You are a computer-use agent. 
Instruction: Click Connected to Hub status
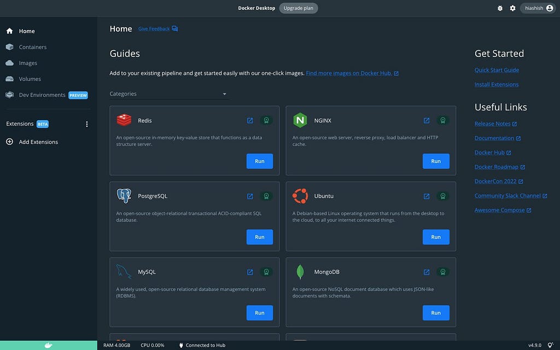(x=202, y=346)
